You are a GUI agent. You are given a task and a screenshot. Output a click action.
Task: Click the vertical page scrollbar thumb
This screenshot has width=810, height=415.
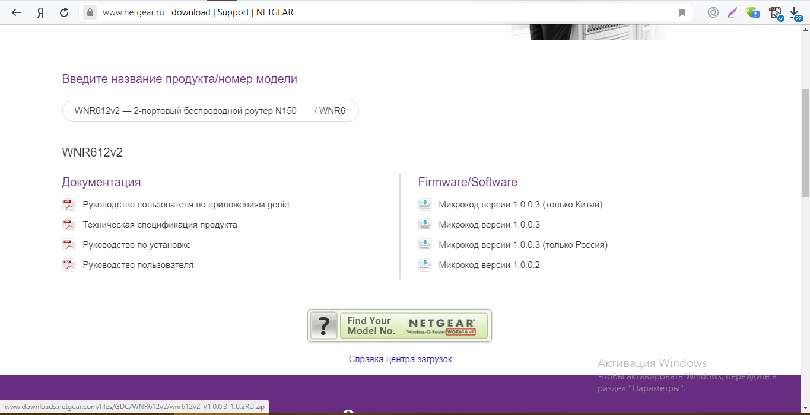(x=805, y=142)
